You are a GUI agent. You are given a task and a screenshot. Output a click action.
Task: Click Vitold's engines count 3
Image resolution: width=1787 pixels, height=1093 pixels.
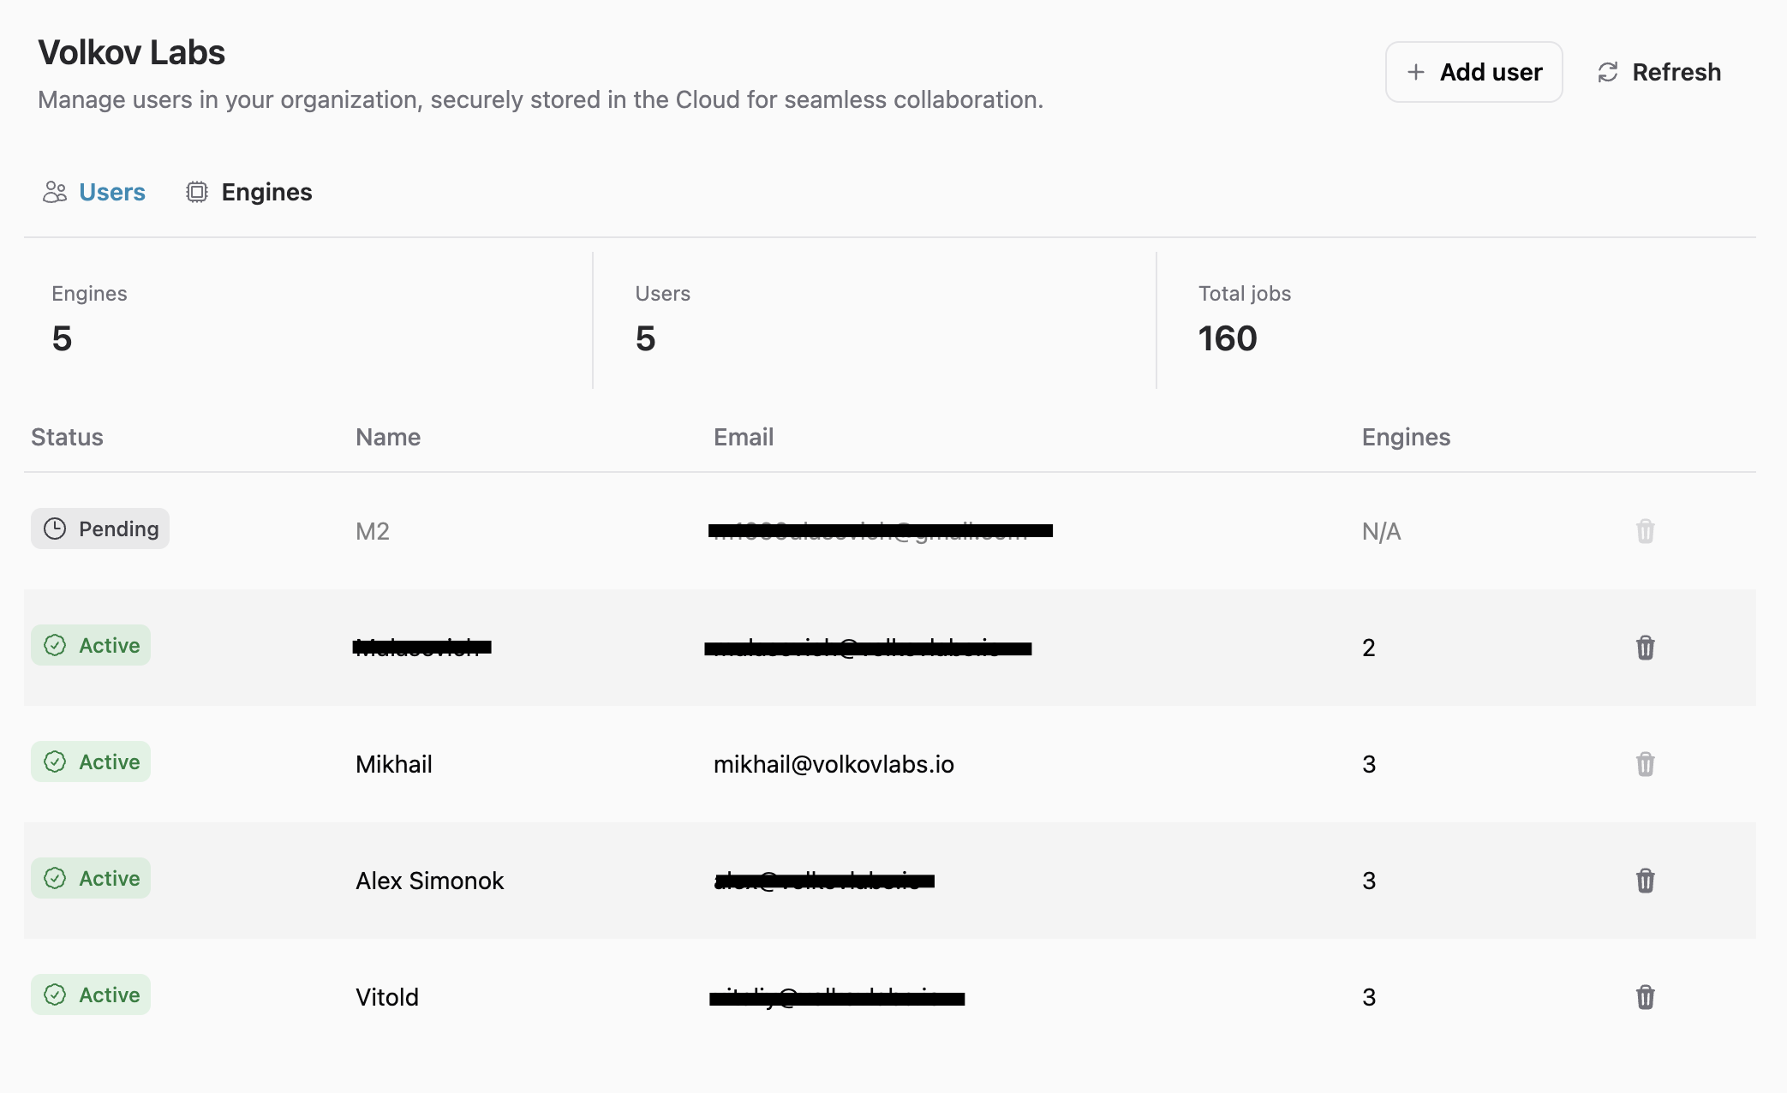1369,997
